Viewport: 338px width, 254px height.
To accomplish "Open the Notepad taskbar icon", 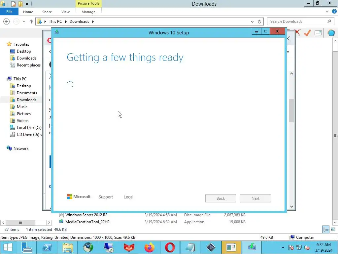I will click(x=190, y=247).
